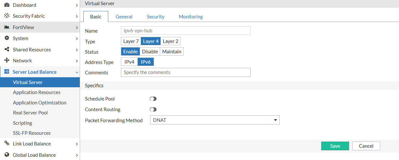Image resolution: width=399 pixels, height=160 pixels.
Task: Set Status to Disable
Action: (150, 52)
